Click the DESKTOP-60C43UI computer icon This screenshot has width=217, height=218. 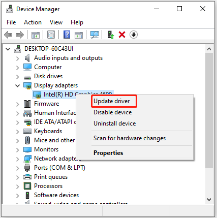click(x=18, y=49)
